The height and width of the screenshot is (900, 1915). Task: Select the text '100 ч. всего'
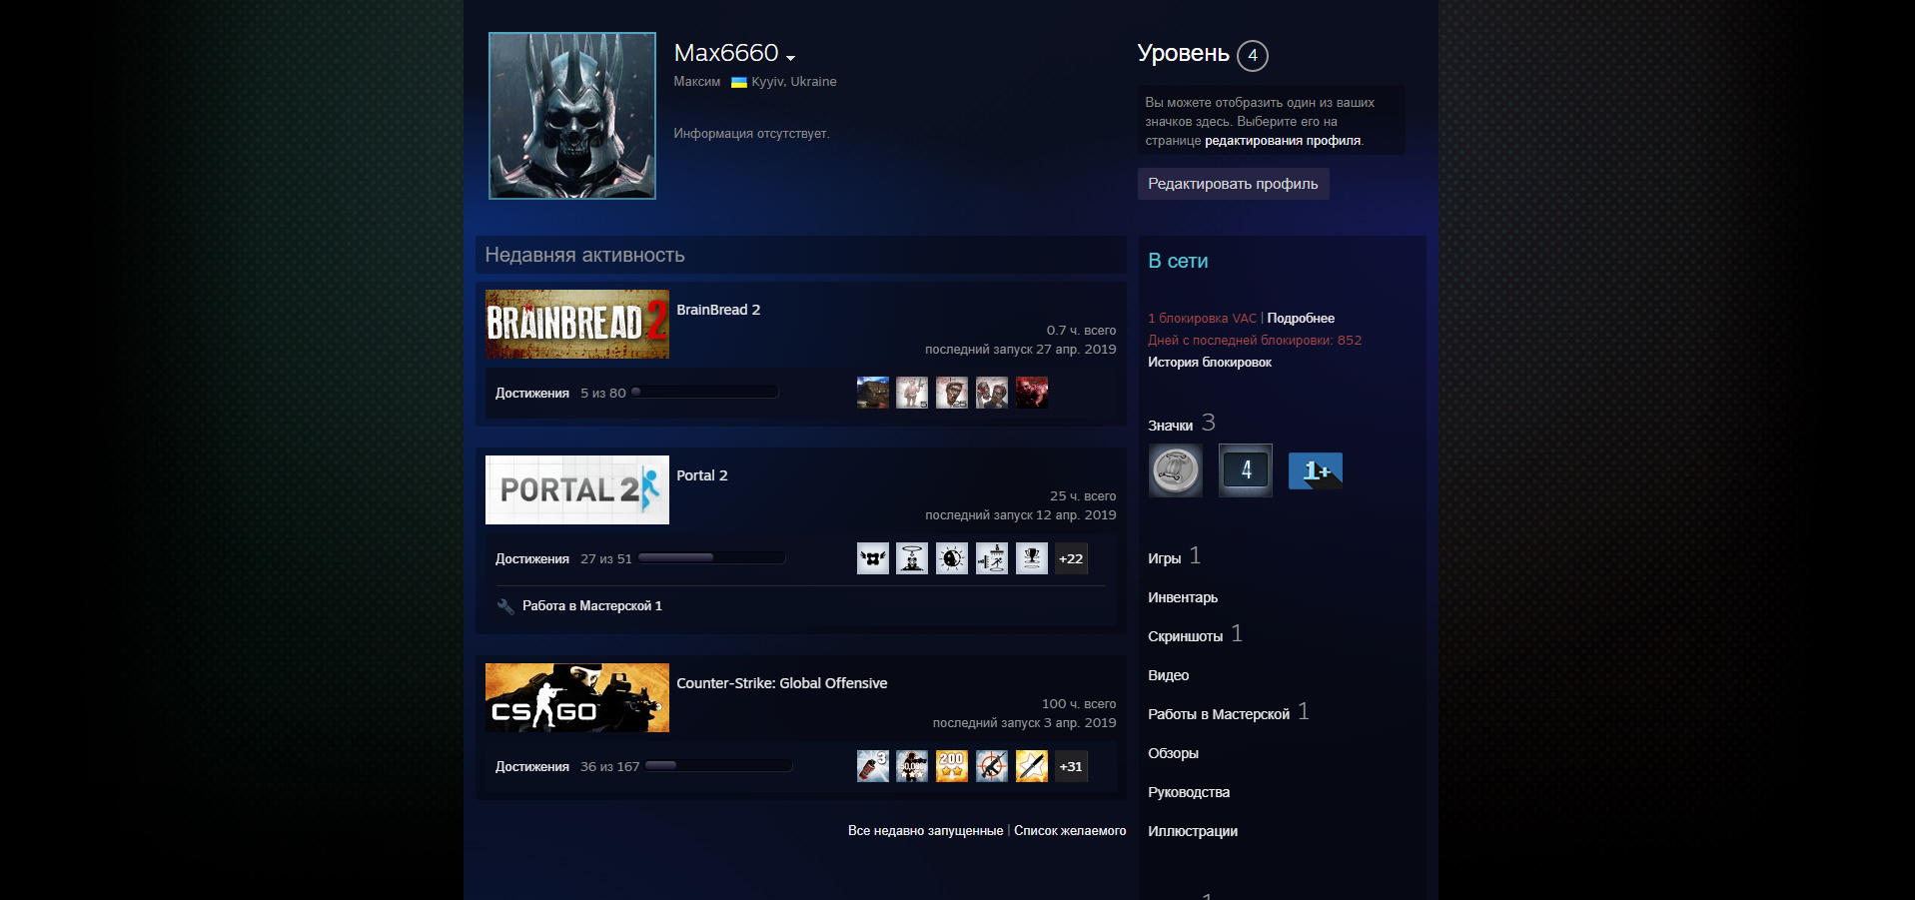point(1079,704)
